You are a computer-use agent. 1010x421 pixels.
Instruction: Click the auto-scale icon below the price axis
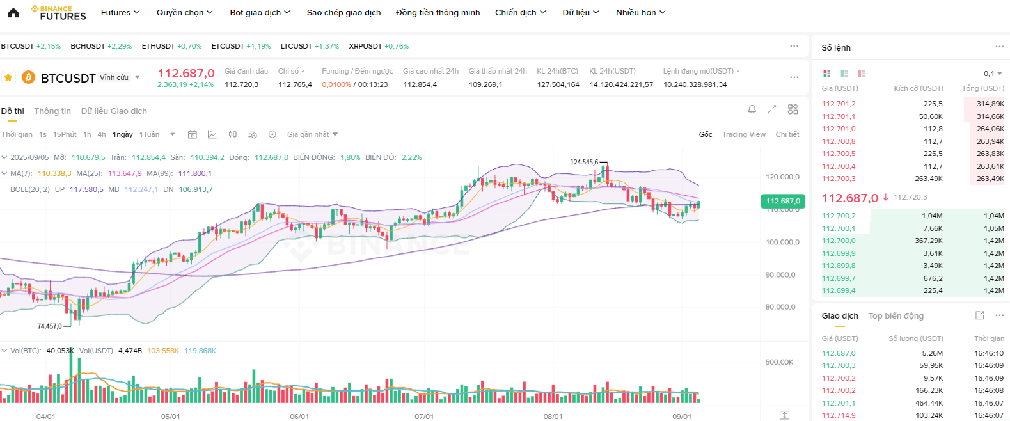(x=785, y=415)
